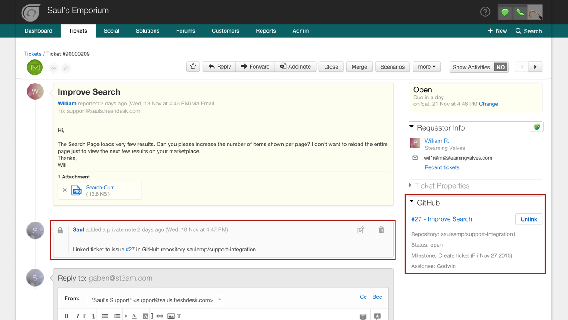Open the more dropdown
This screenshot has height=320, width=568.
427,67
